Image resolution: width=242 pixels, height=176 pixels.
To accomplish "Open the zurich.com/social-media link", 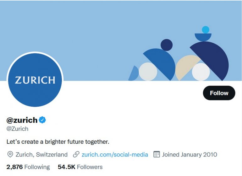I will [x=115, y=154].
